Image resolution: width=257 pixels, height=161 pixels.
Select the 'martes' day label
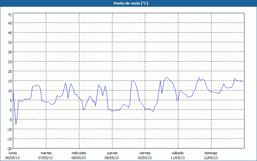[x=46, y=153]
